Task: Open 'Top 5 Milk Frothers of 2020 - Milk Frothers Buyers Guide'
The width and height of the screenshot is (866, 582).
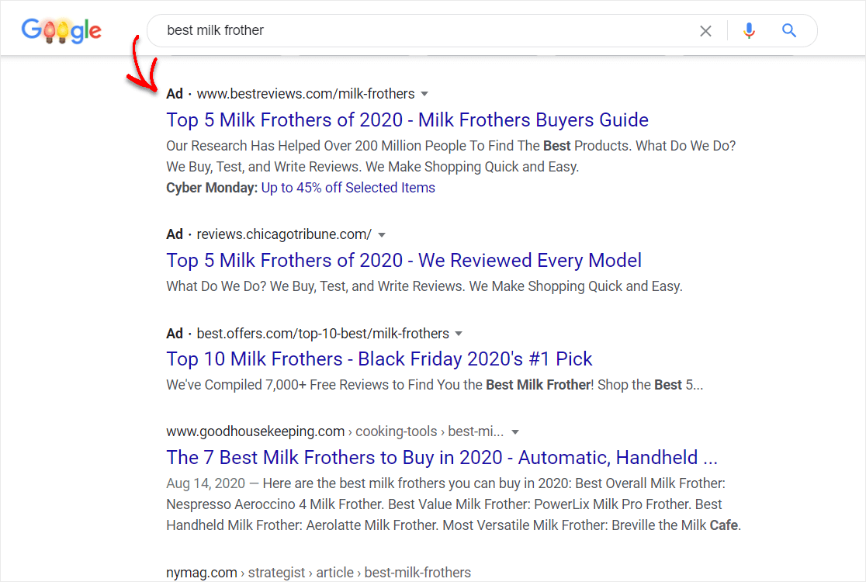Action: (x=407, y=120)
